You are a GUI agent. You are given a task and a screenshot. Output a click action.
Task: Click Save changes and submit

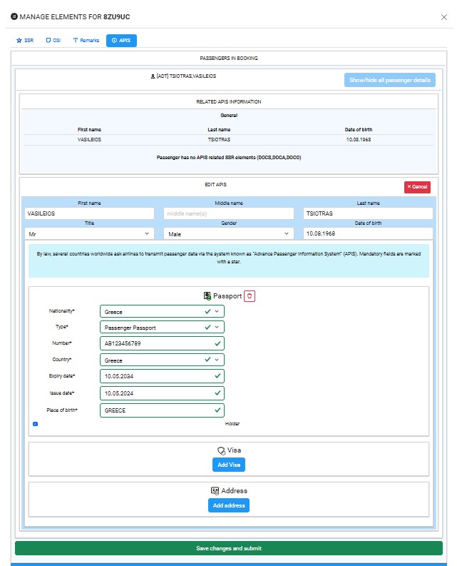229,548
